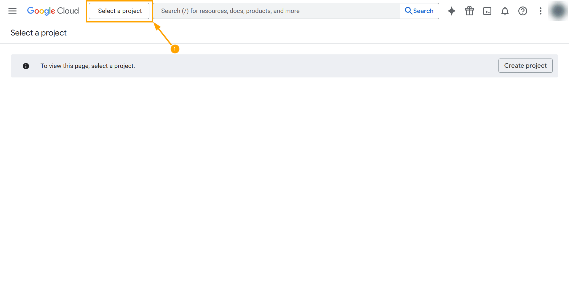
Task: Click the gray information banner message
Action: 88,66
